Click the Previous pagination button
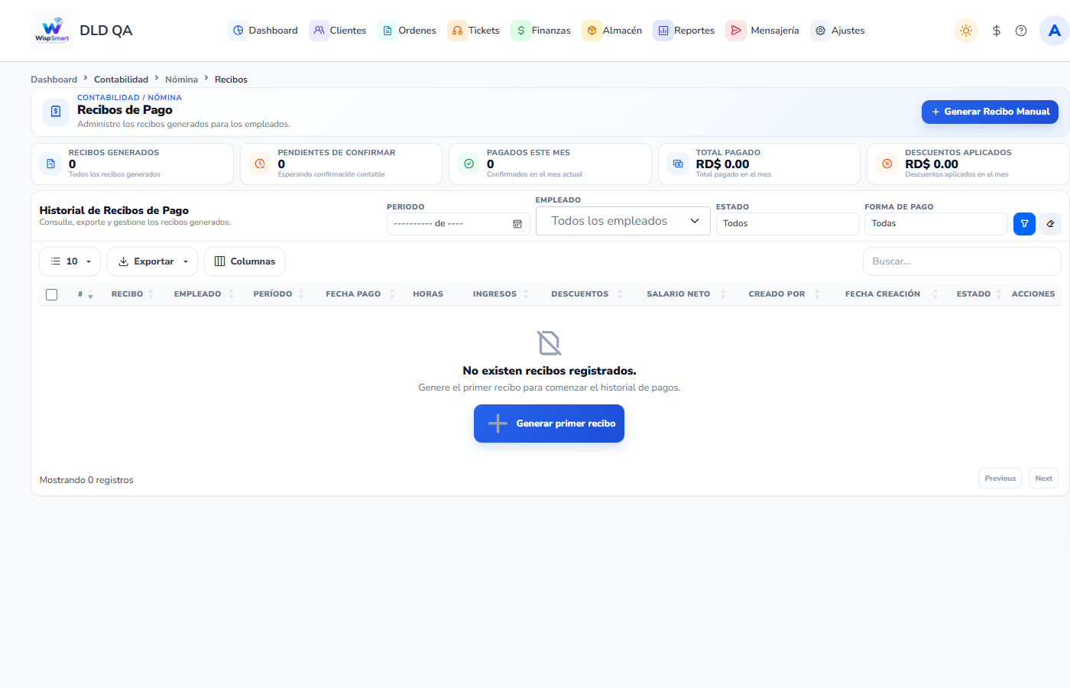1070x688 pixels. pyautogui.click(x=1000, y=479)
